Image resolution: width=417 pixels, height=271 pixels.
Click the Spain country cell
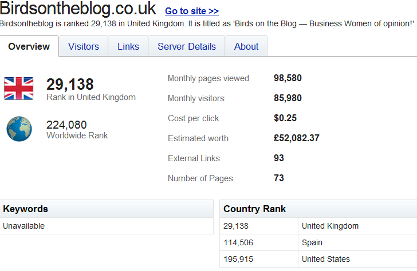pyautogui.click(x=357, y=242)
